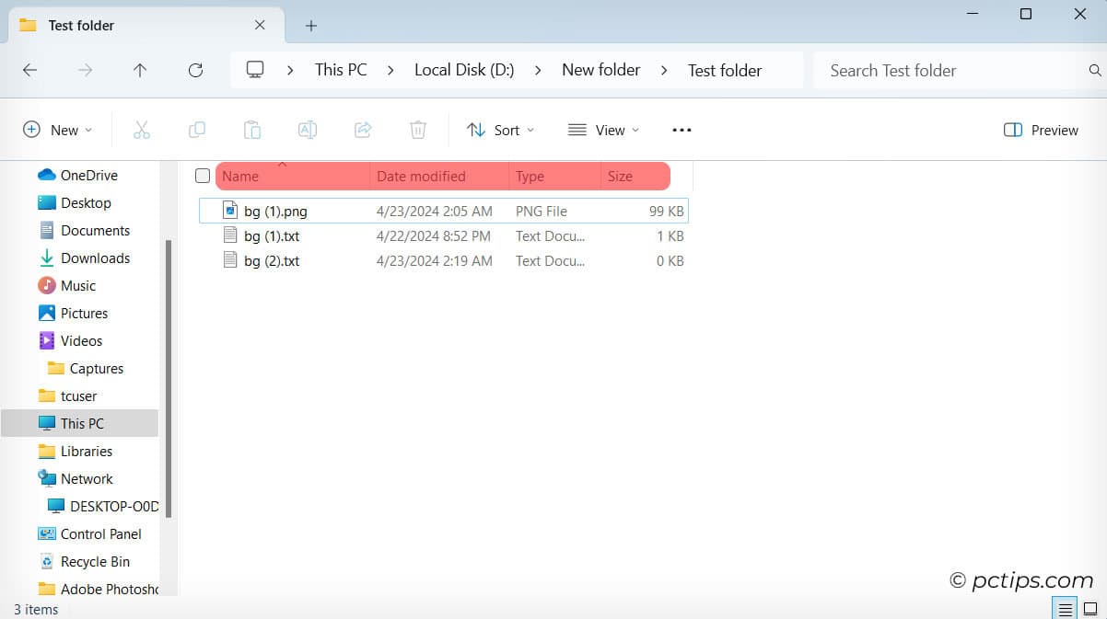Click the Cut scissors icon in toolbar
This screenshot has height=619, width=1107.
tap(141, 130)
